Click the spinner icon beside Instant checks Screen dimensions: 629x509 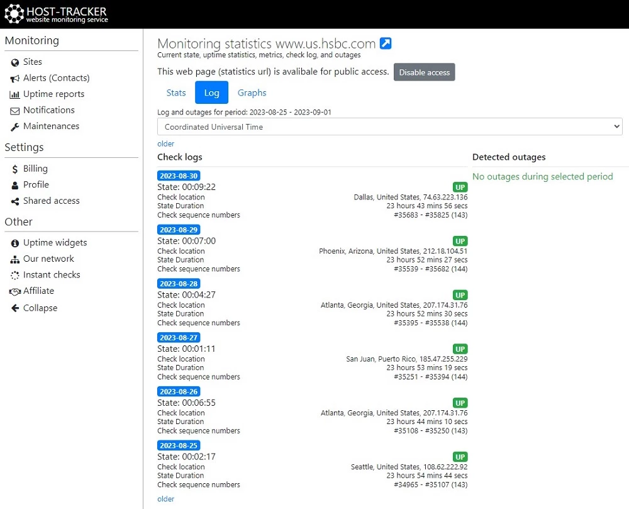coord(15,276)
